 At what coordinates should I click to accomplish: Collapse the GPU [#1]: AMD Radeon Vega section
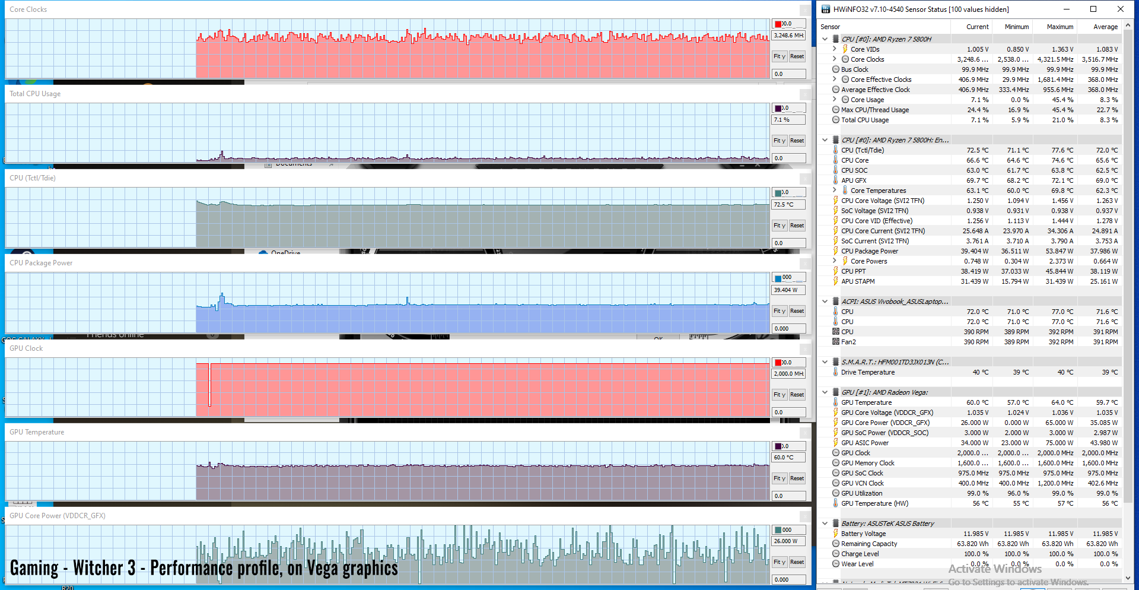click(825, 392)
